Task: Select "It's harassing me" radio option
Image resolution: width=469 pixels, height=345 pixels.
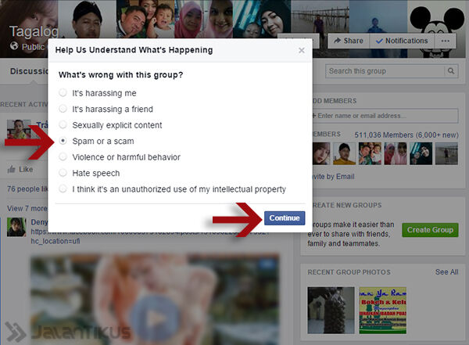Action: coord(63,93)
